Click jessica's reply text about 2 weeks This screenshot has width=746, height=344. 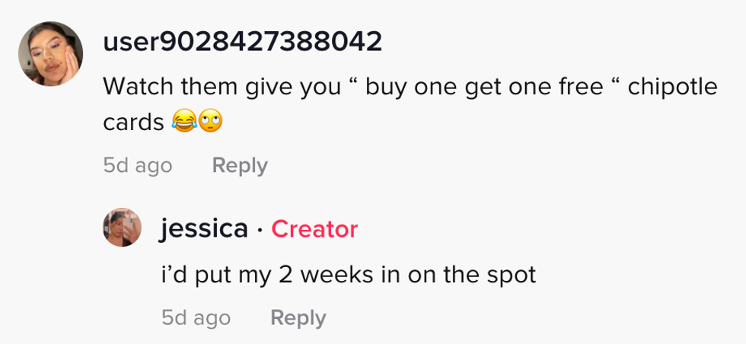(x=348, y=274)
